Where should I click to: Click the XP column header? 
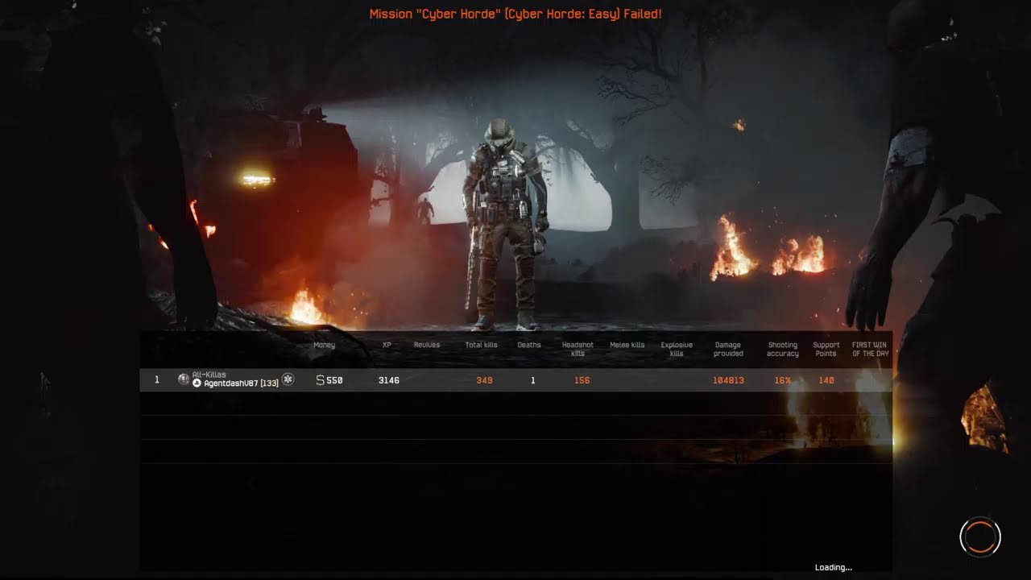click(x=387, y=345)
